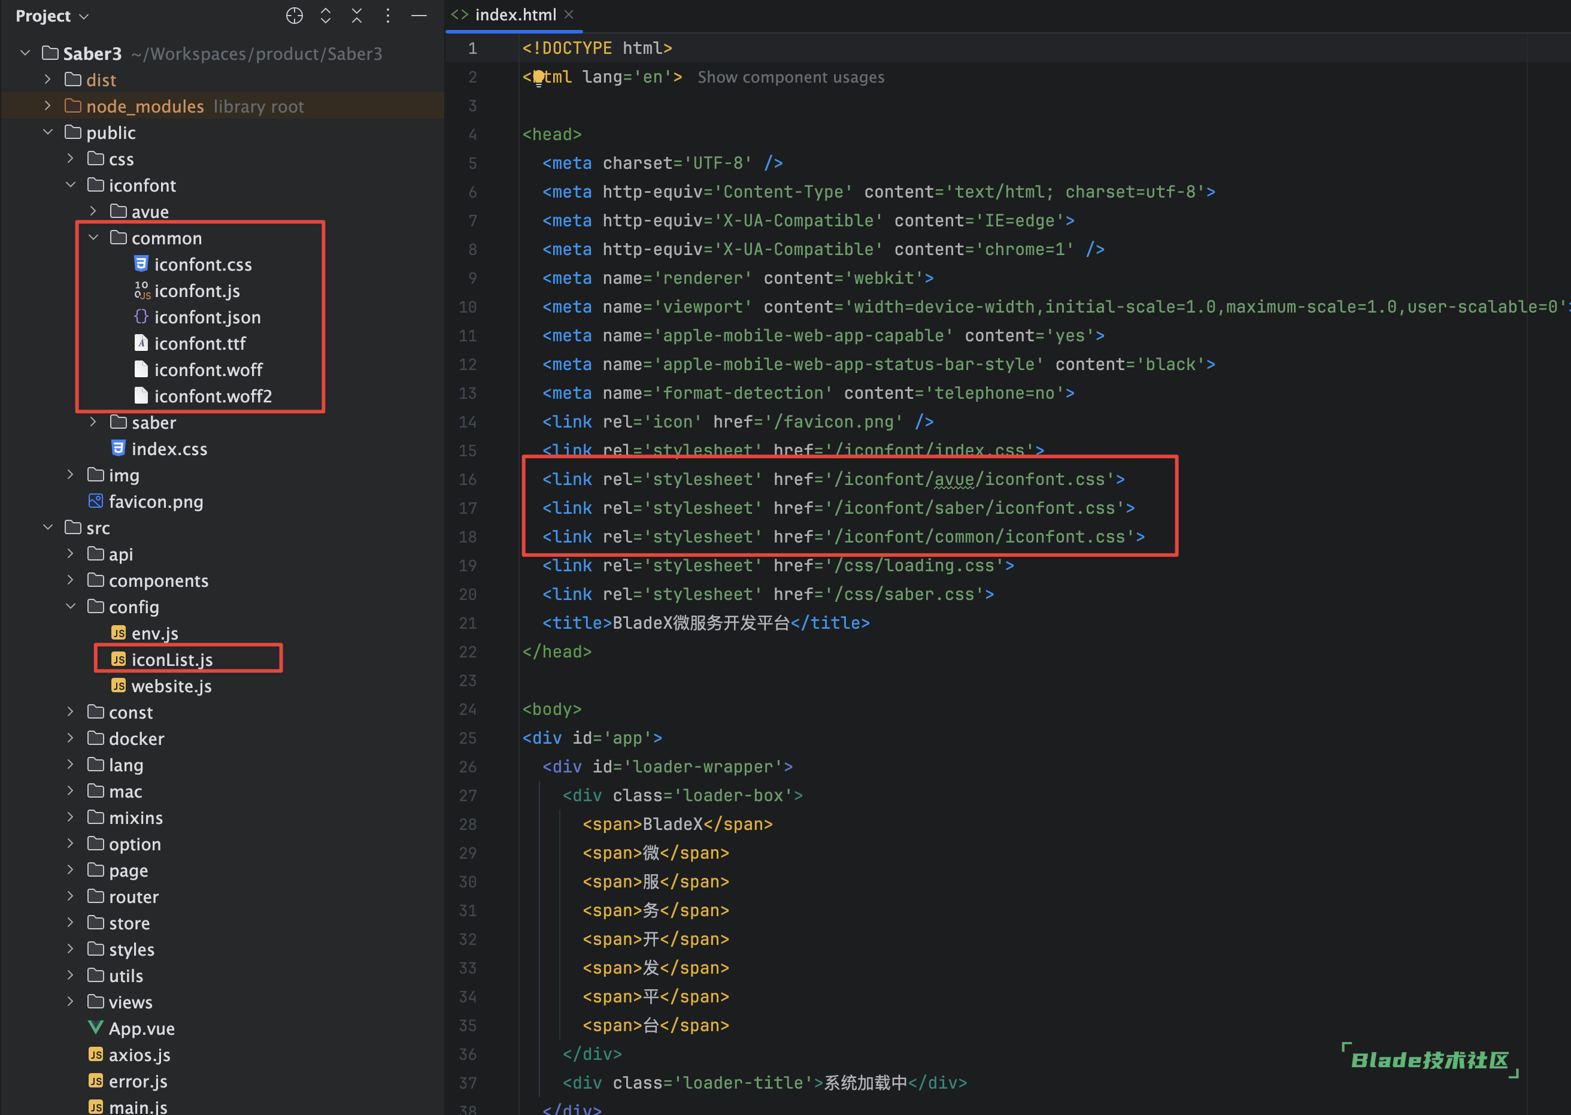Expand the lang folder
The width and height of the screenshot is (1571, 1115).
coord(71,765)
